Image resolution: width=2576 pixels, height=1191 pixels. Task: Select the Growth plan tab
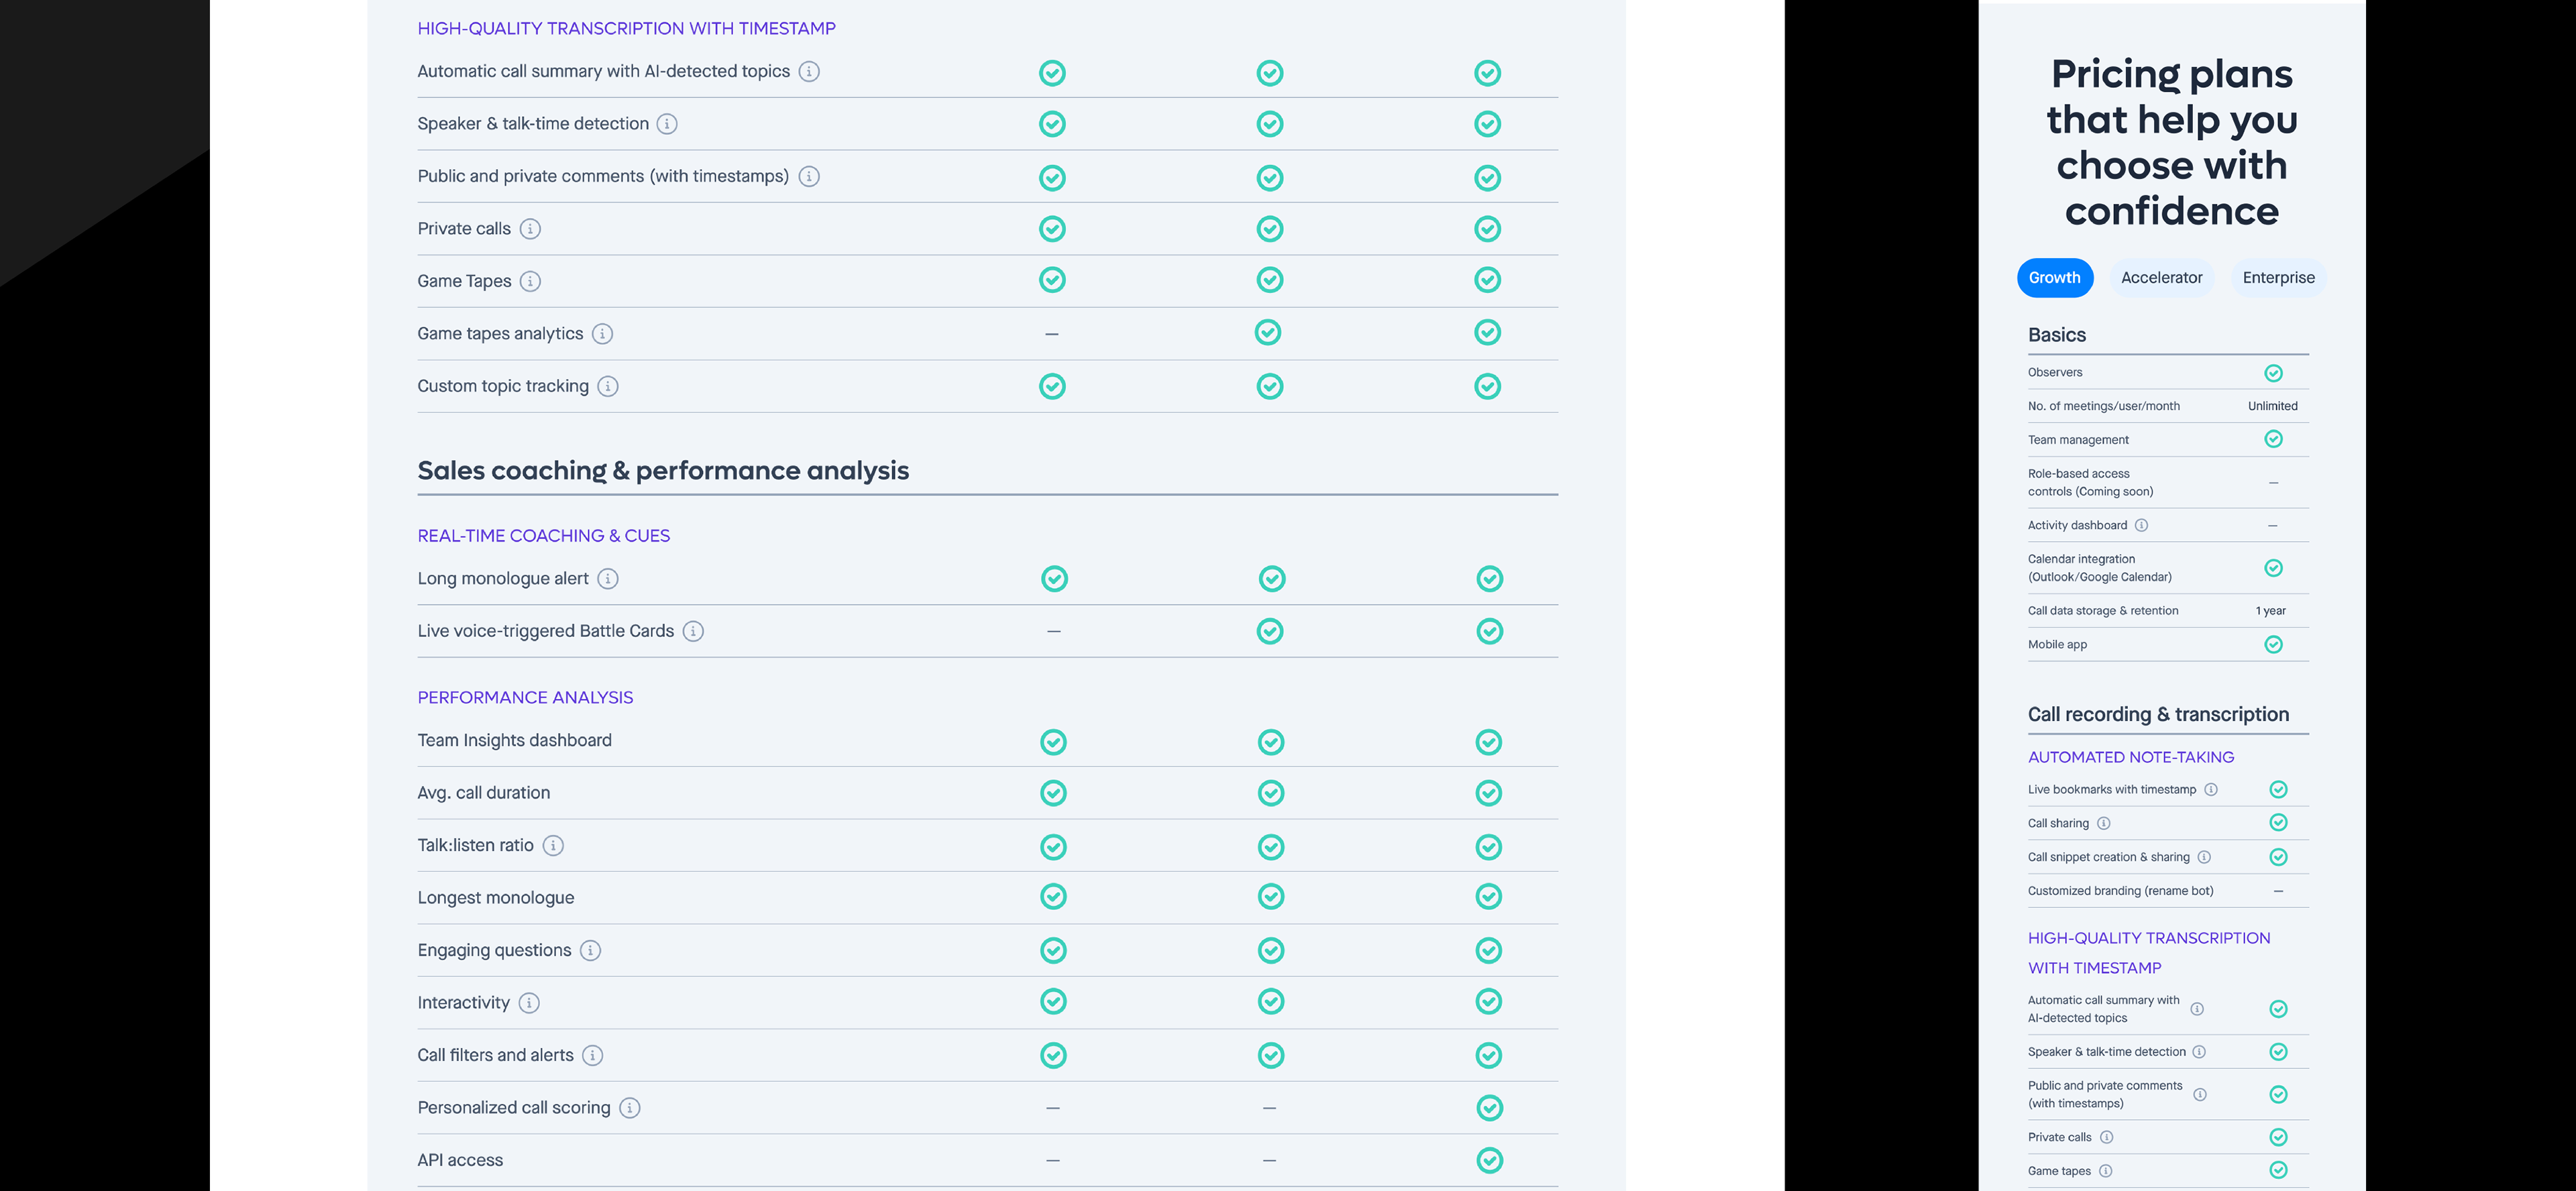point(2054,278)
